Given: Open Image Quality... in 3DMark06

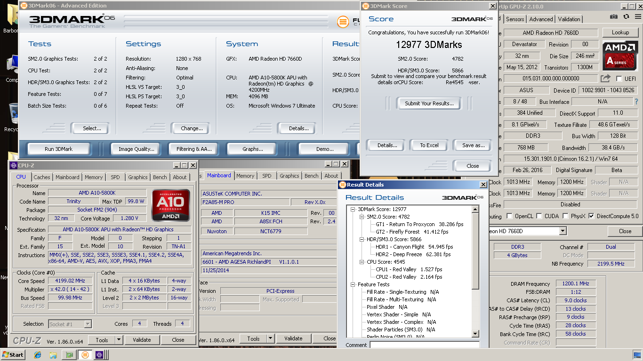Looking at the screenshot, I should click(136, 149).
